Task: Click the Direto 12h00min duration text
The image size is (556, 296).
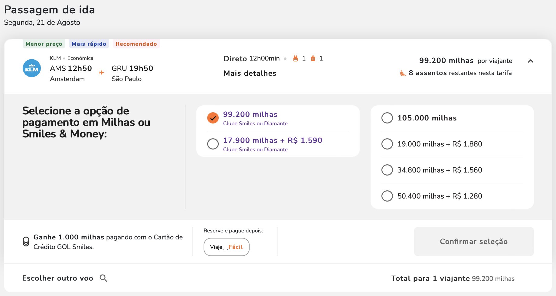Action: pos(252,58)
